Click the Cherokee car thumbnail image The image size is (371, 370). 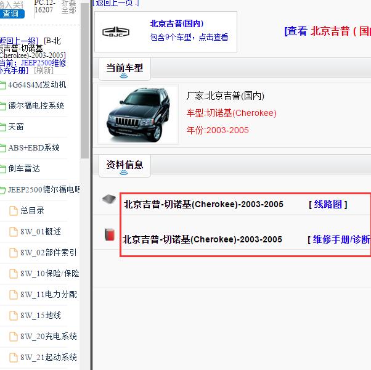[138, 115]
